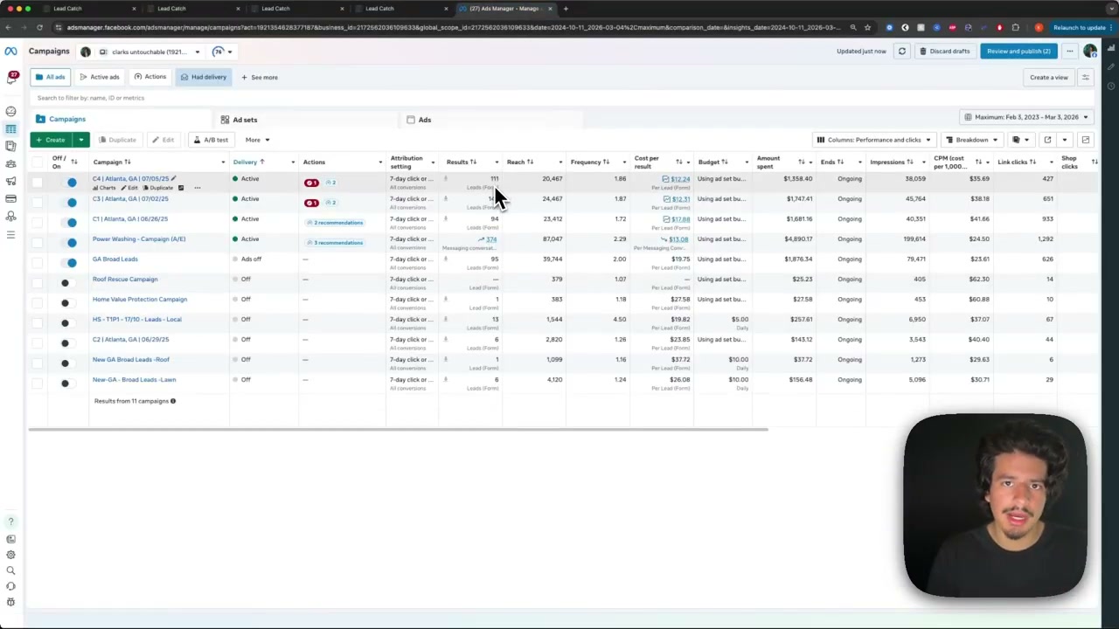Open All tools hamburger icon in sidebar

point(10,234)
